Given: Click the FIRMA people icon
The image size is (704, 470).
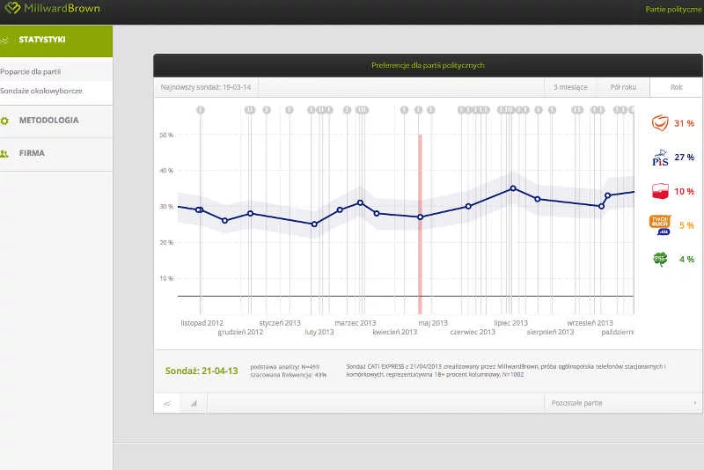Looking at the screenshot, I should pyautogui.click(x=4, y=153).
